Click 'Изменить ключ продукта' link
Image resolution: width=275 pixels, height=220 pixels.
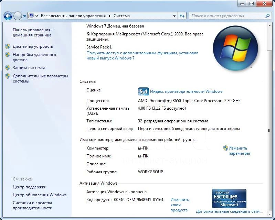point(180,205)
